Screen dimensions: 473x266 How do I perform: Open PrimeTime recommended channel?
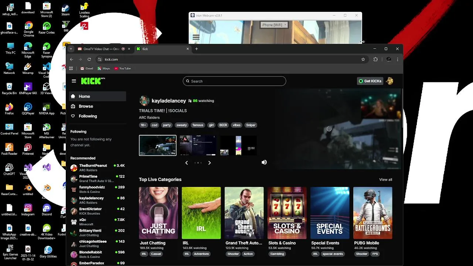[98, 178]
